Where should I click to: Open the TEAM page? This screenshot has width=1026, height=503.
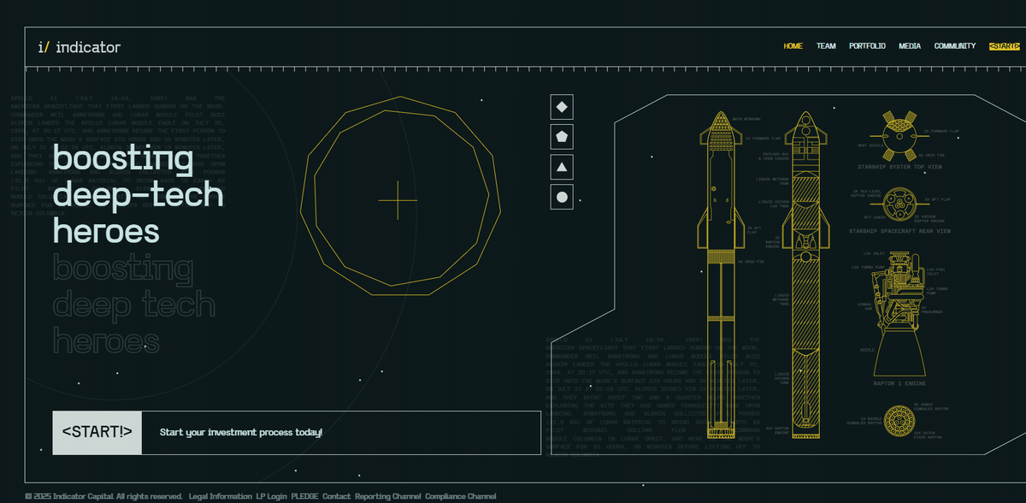826,46
